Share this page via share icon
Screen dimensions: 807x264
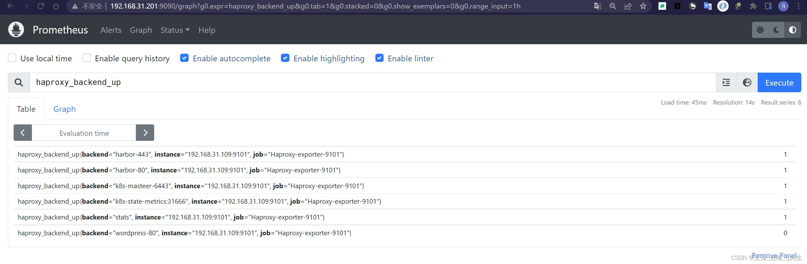click(628, 6)
